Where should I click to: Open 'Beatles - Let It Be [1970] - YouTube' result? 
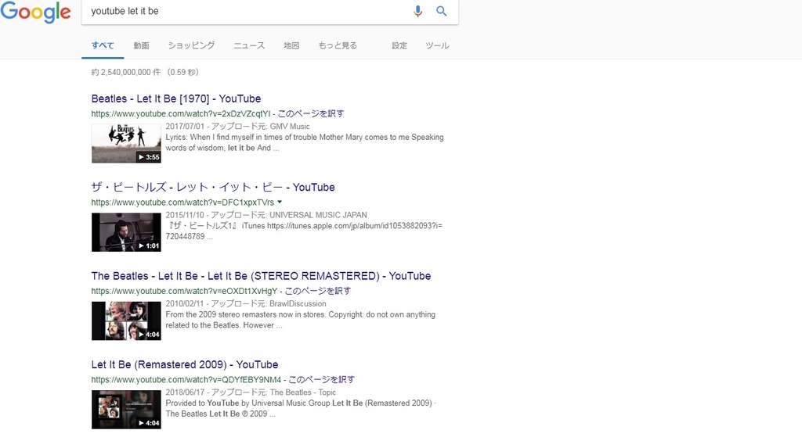[176, 99]
